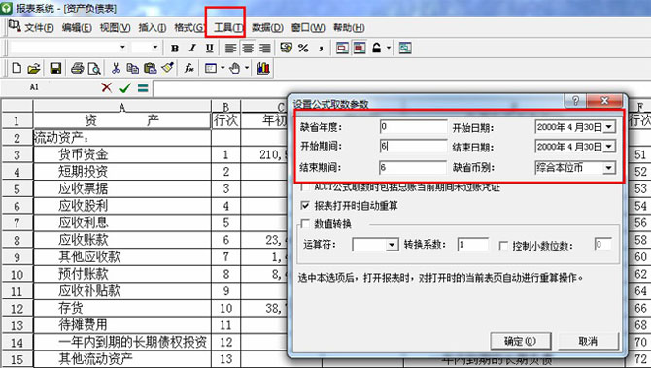Apply comma thousands separator style
This screenshot has width=651, height=368.
point(321,49)
